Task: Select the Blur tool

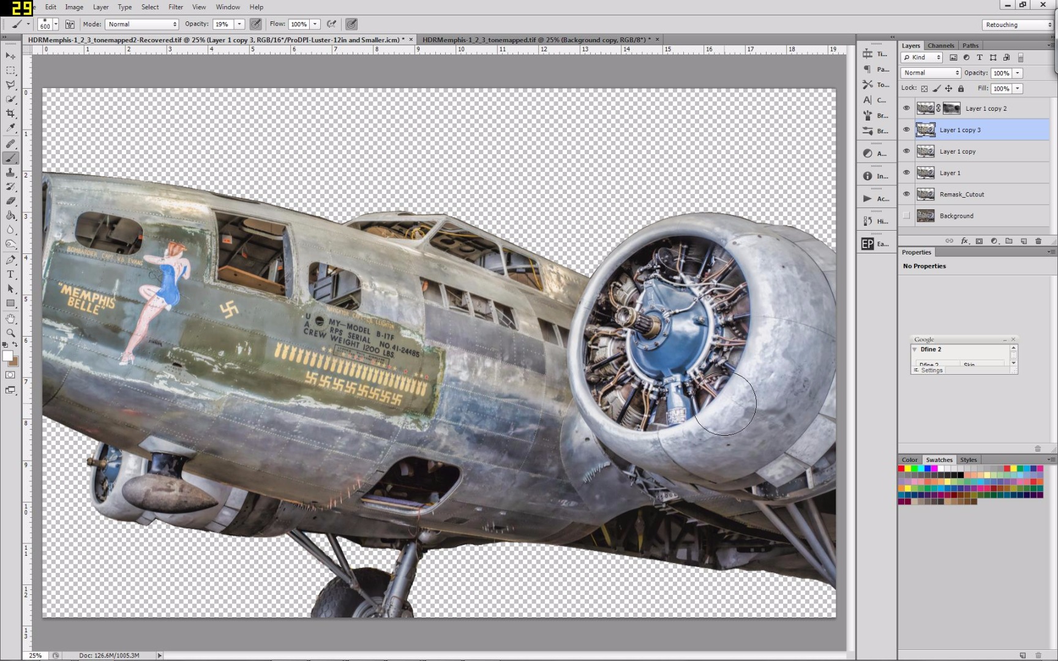Action: [x=10, y=230]
